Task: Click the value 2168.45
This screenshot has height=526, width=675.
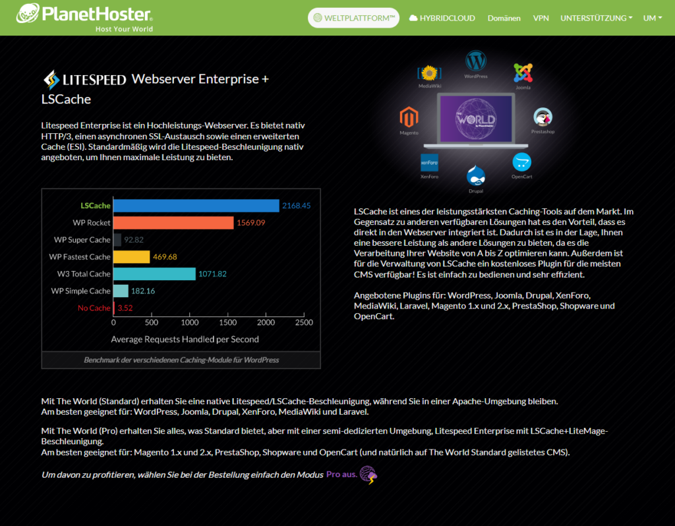Action: (296, 206)
